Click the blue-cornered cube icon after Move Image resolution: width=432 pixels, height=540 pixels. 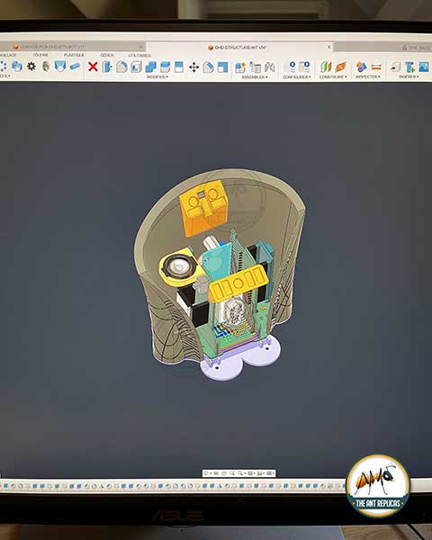[209, 67]
